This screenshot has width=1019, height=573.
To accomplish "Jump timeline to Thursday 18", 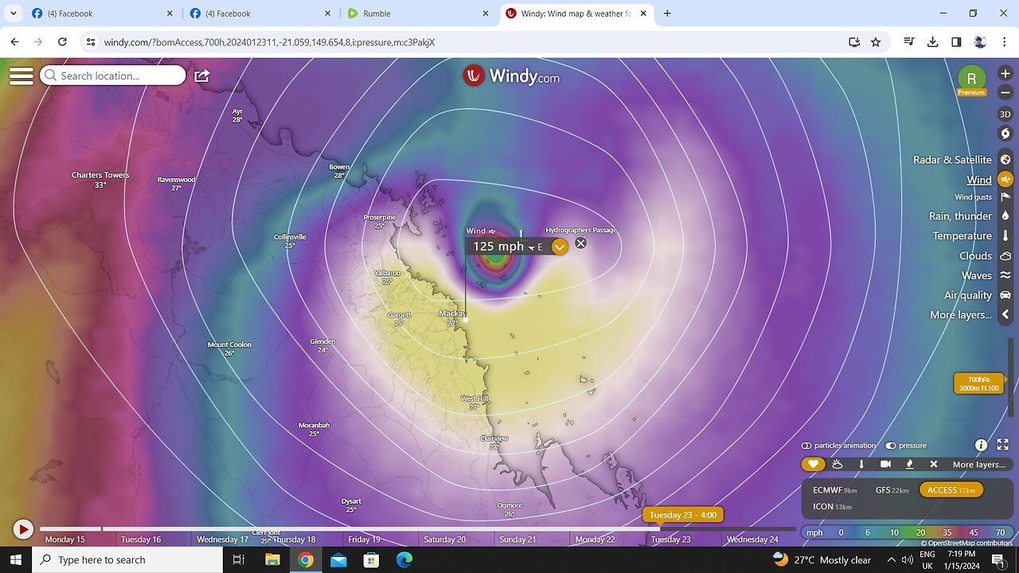I will click(x=294, y=540).
